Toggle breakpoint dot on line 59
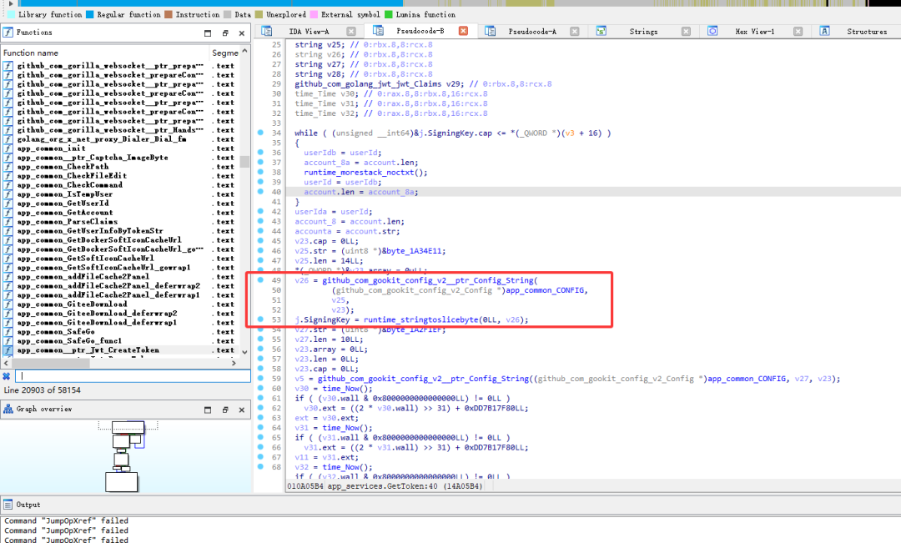The height and width of the screenshot is (543, 901). [260, 378]
